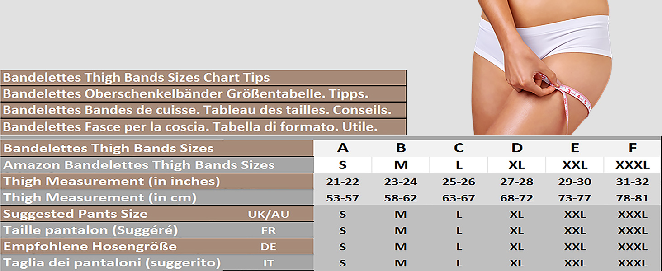Click the 'Empfohlene Hosengröße' row label
This screenshot has height=271, width=662.
90,247
